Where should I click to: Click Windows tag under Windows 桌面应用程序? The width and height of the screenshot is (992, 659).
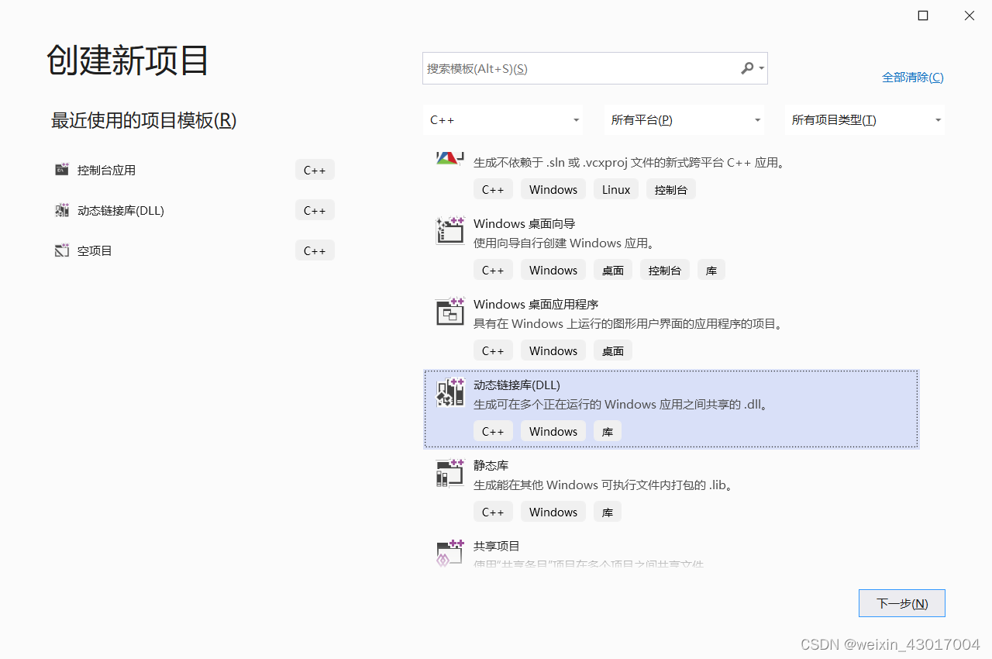[553, 350]
